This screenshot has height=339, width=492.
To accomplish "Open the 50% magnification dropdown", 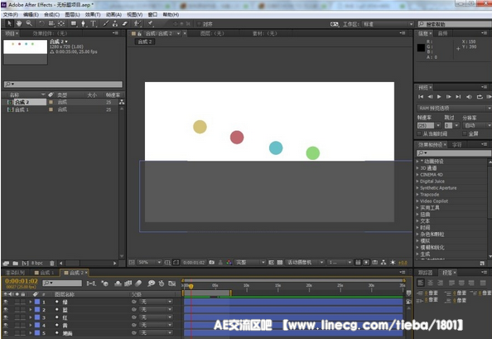I will pyautogui.click(x=150, y=263).
